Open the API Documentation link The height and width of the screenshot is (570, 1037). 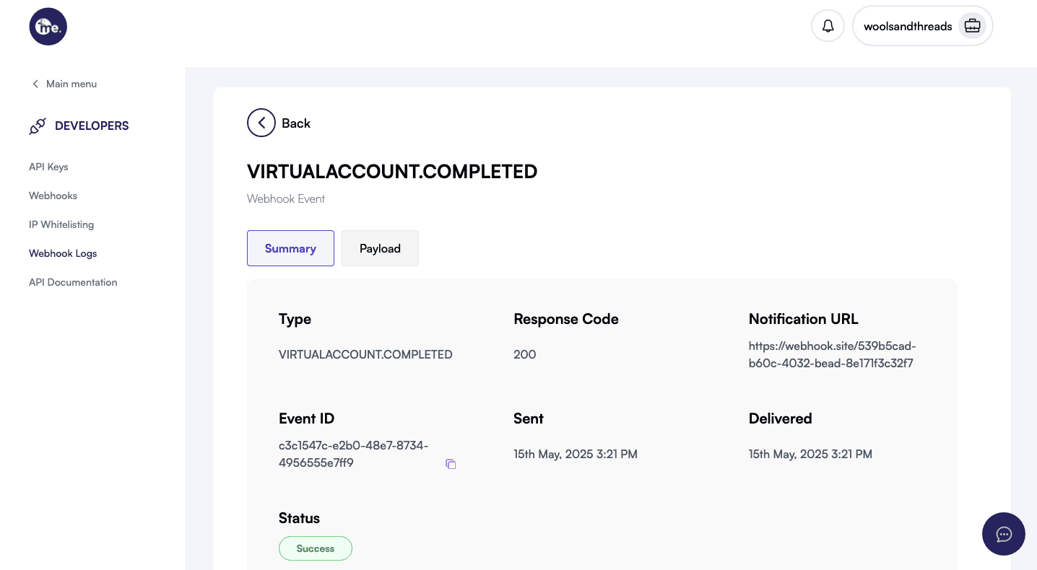point(73,282)
